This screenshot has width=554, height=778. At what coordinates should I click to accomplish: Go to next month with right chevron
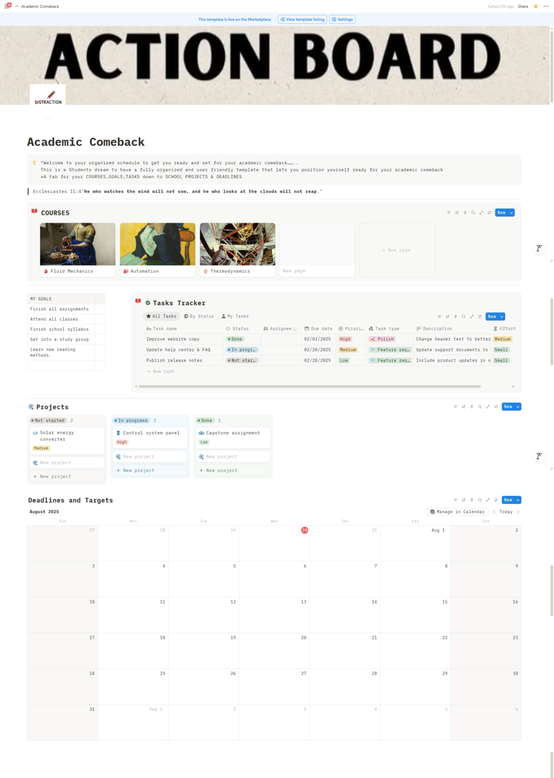pyautogui.click(x=518, y=511)
